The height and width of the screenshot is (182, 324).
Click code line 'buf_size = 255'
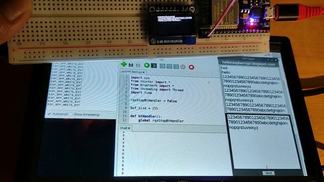coord(144,108)
